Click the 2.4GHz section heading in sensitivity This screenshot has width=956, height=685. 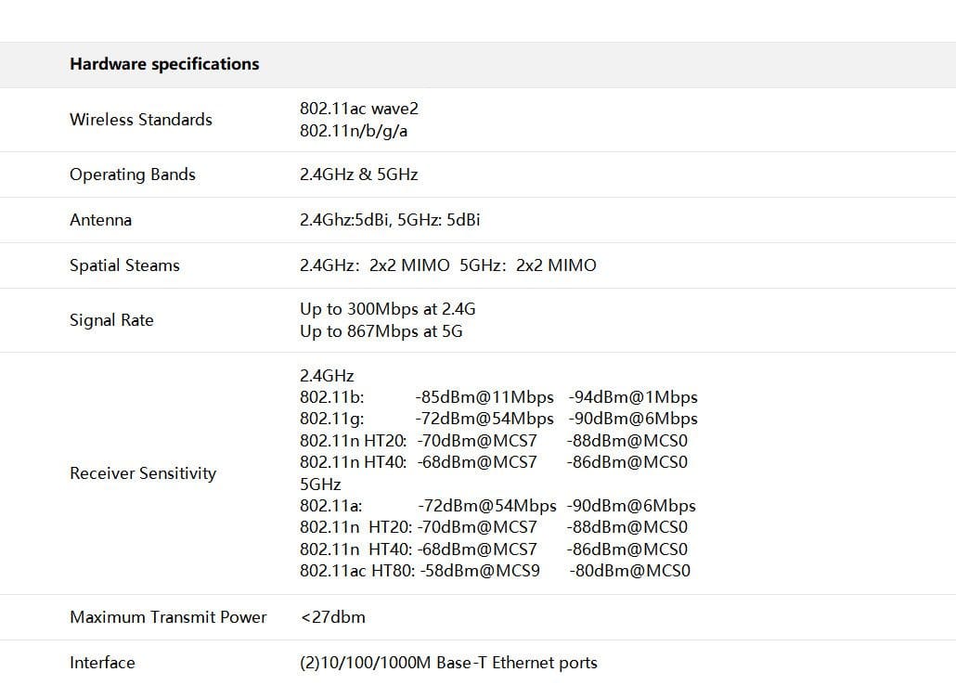[326, 376]
